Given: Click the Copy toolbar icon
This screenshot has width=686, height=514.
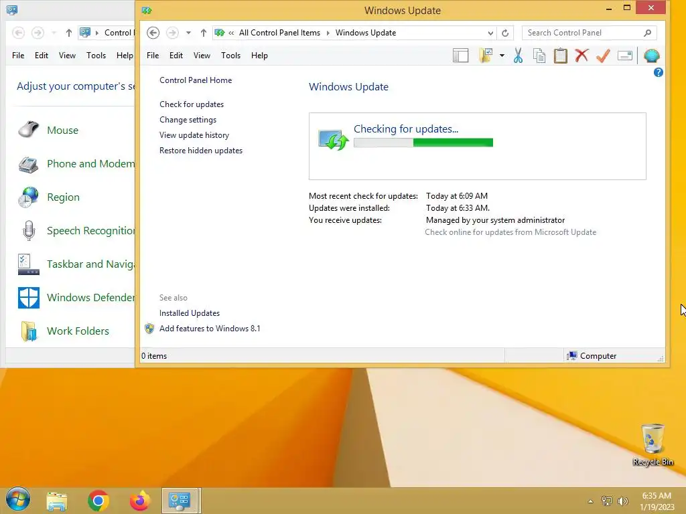Looking at the screenshot, I should [539, 56].
